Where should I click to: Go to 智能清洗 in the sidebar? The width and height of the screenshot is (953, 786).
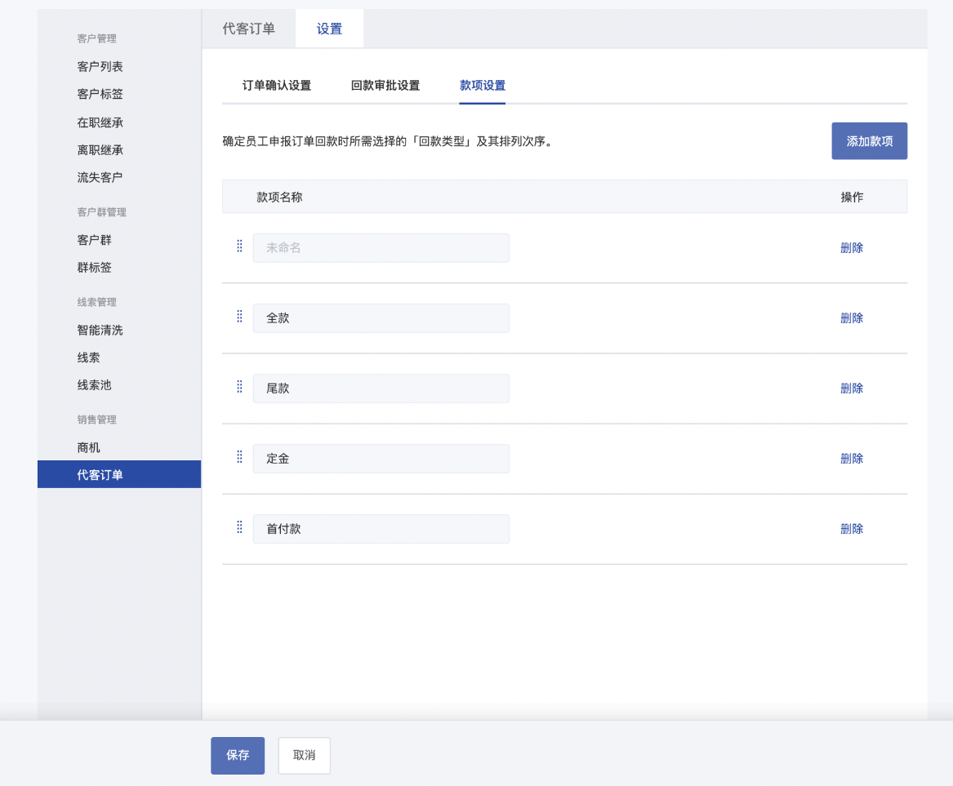tap(100, 330)
